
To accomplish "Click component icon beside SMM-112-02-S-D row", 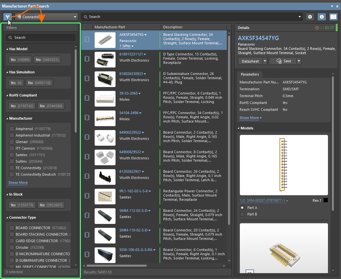I will tap(87, 215).
